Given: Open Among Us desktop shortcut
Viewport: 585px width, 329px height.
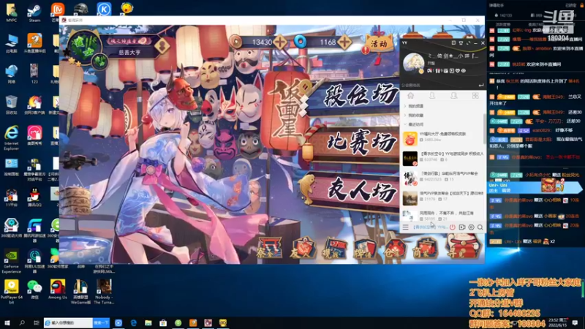Looking at the screenshot, I should (58, 290).
